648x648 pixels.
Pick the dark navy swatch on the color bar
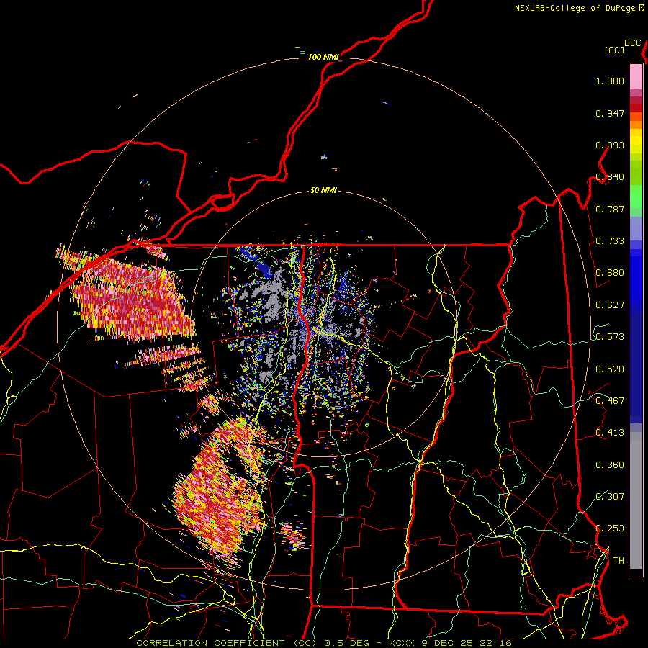636,368
